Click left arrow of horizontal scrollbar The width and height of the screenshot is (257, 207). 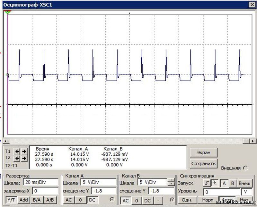click(6, 141)
